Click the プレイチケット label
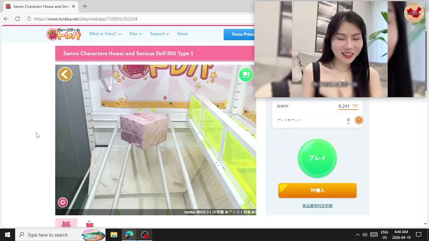This screenshot has width=429, height=241. [x=289, y=120]
